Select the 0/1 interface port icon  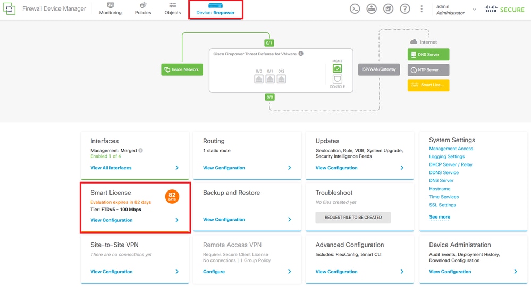click(x=270, y=79)
